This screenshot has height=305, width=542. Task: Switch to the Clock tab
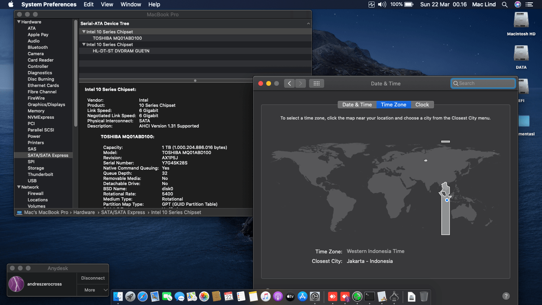point(422,105)
